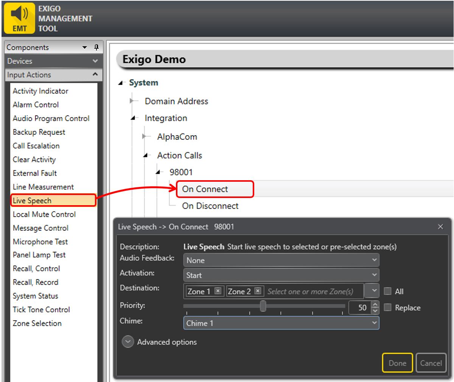
Task: Click the Priority slider handle
Action: 263,306
